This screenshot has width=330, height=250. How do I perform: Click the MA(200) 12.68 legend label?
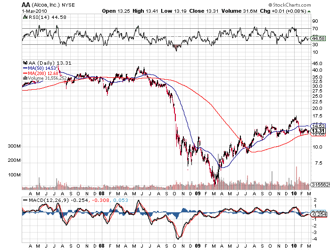pos(43,73)
